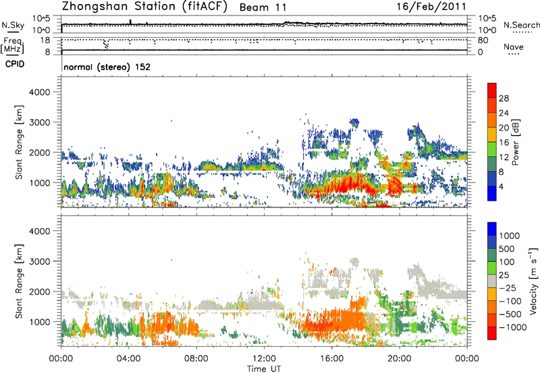Select the Beam 11 label
This screenshot has width=540, height=373.
[x=263, y=7]
